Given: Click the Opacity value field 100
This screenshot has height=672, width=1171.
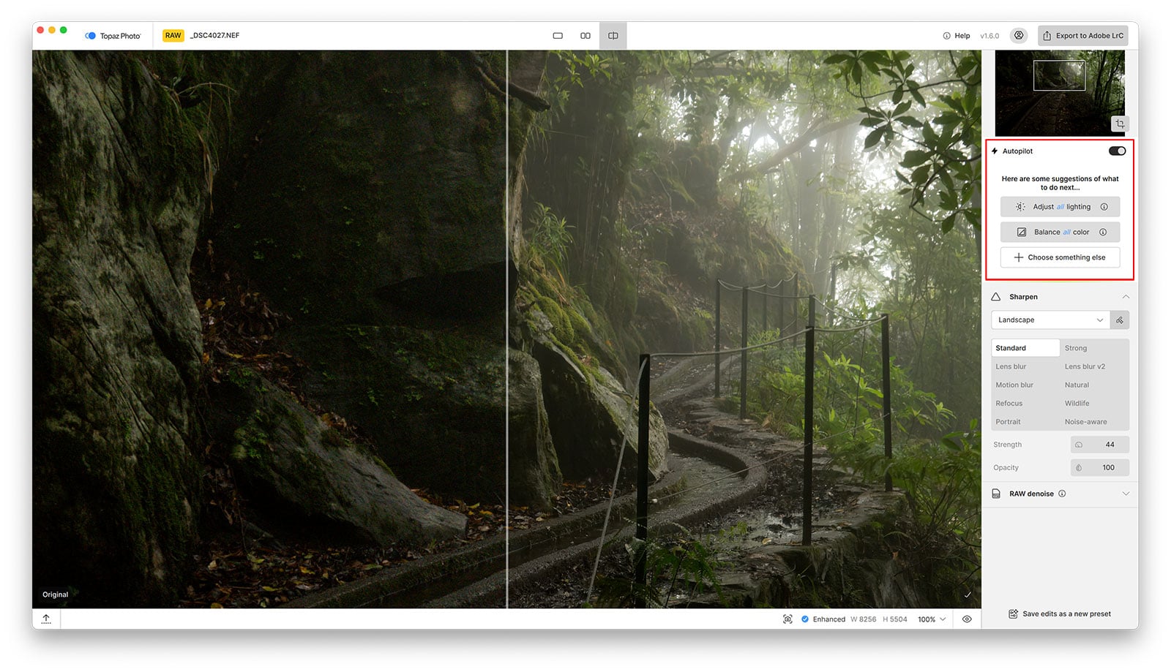Looking at the screenshot, I should coord(1100,467).
